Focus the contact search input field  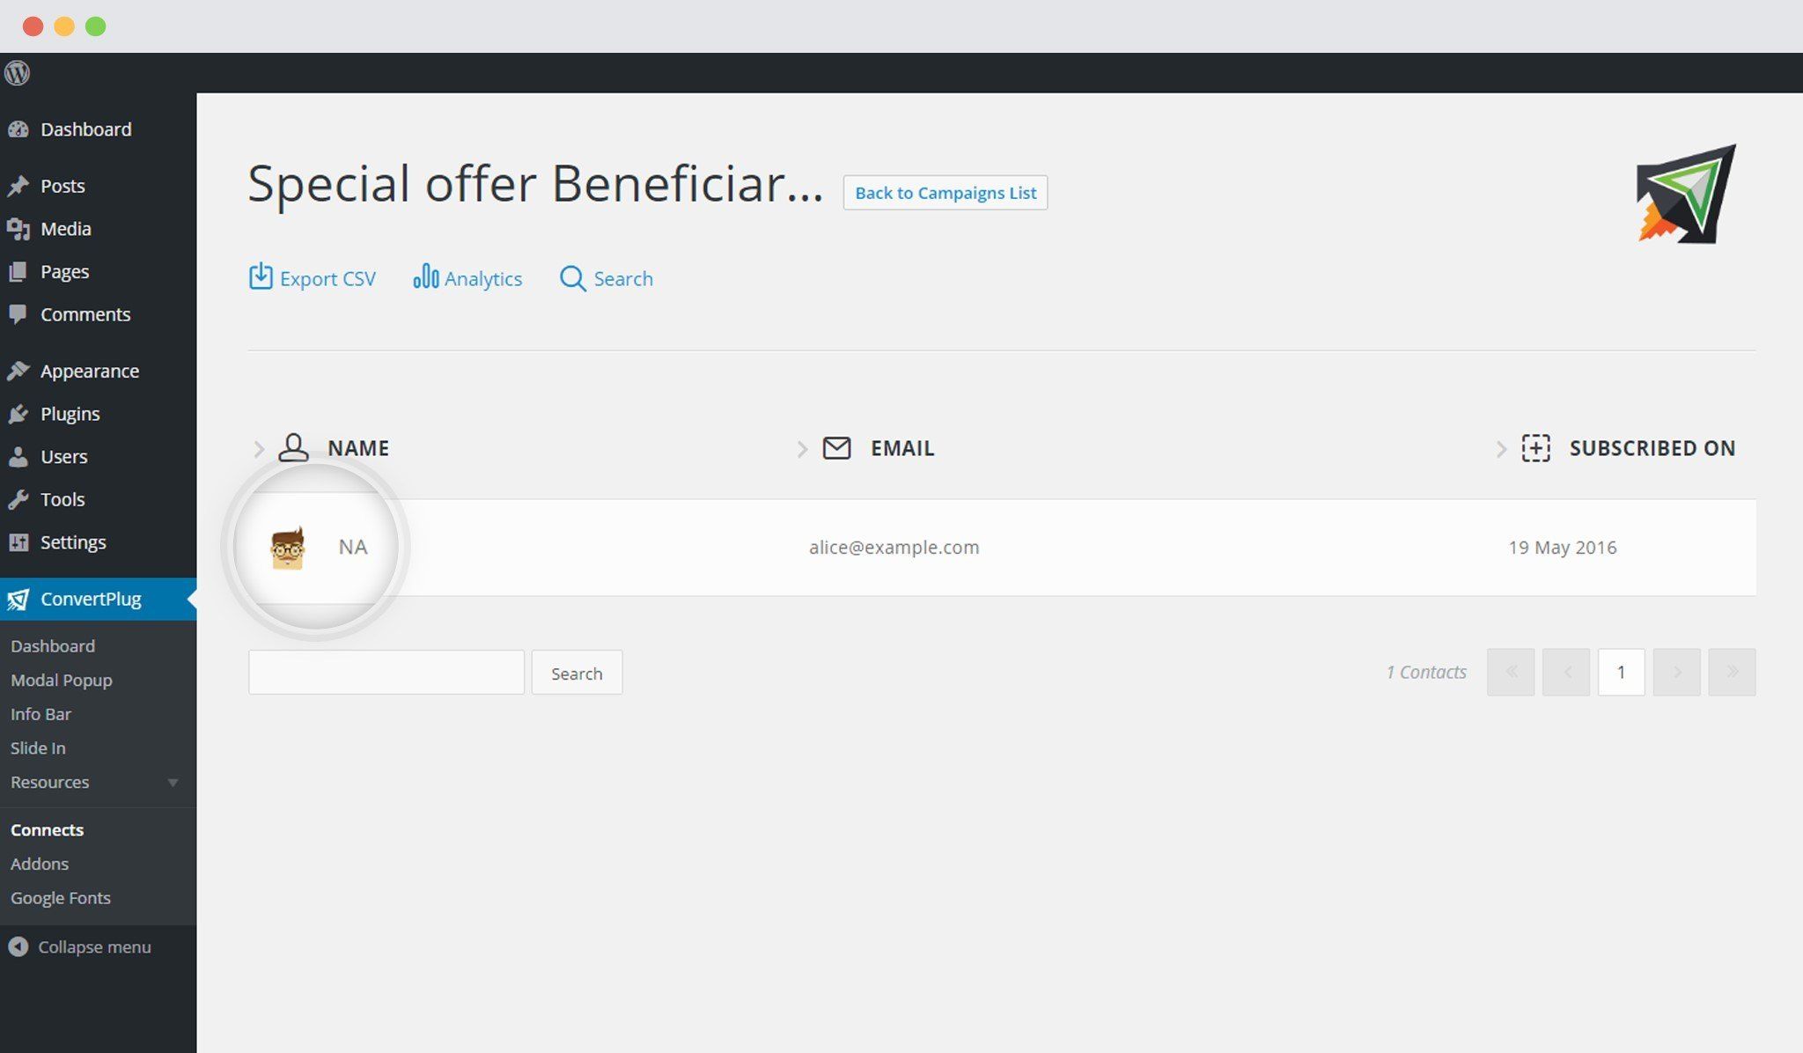coord(386,673)
